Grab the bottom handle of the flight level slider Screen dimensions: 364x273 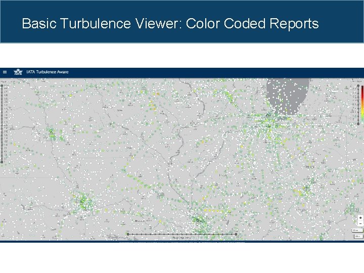pos(2,162)
